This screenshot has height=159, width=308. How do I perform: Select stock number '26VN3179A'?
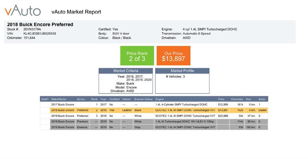(32, 29)
